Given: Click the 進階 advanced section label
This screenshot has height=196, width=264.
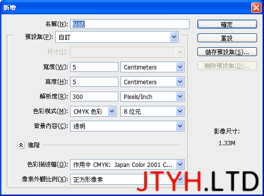Looking at the screenshot, I should coord(34,145).
